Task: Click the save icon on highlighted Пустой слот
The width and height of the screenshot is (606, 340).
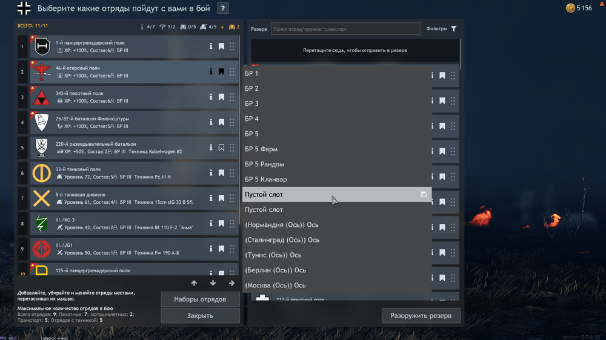Action: [x=424, y=195]
